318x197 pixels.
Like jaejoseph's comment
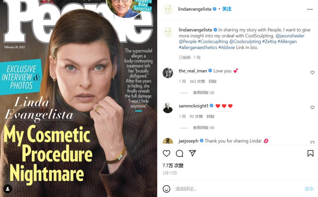(x=312, y=142)
